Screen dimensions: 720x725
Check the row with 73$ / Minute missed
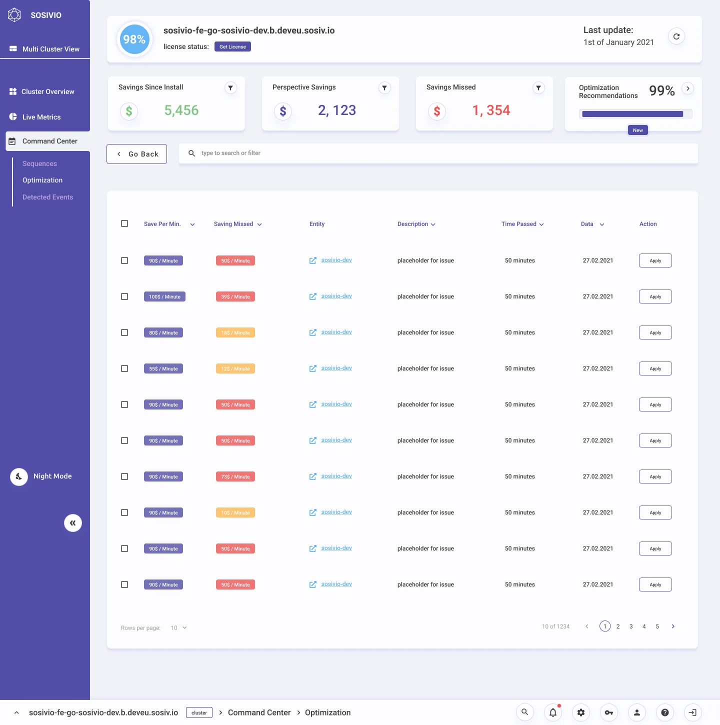tap(124, 476)
